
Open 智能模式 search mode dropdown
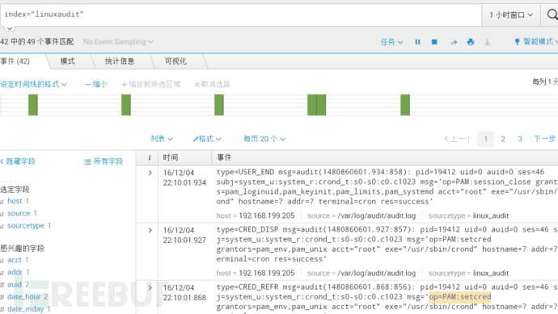pyautogui.click(x=536, y=41)
